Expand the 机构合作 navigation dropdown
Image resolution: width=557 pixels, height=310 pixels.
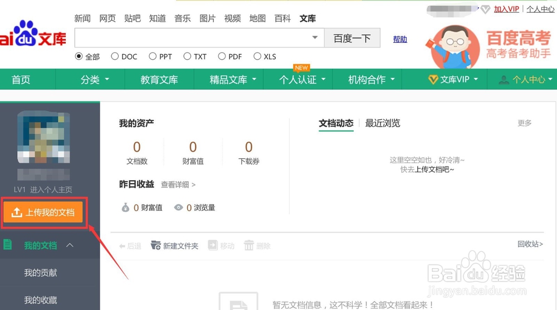click(x=393, y=79)
